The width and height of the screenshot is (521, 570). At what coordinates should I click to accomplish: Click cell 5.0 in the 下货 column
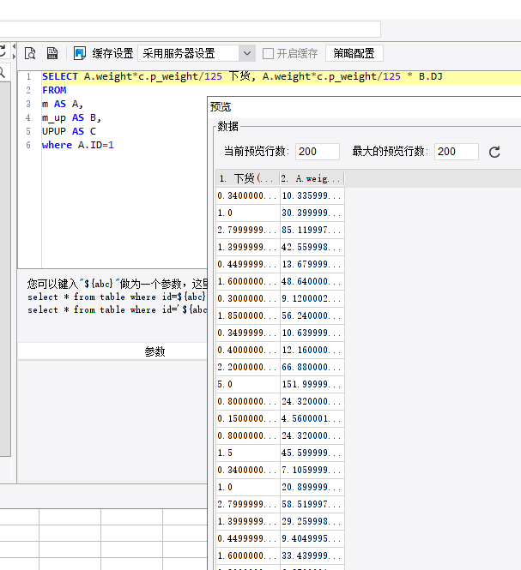tap(247, 384)
